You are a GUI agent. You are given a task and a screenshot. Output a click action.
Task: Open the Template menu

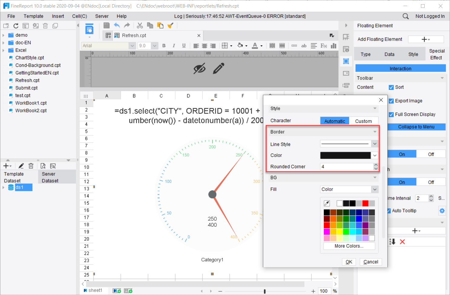click(x=33, y=16)
